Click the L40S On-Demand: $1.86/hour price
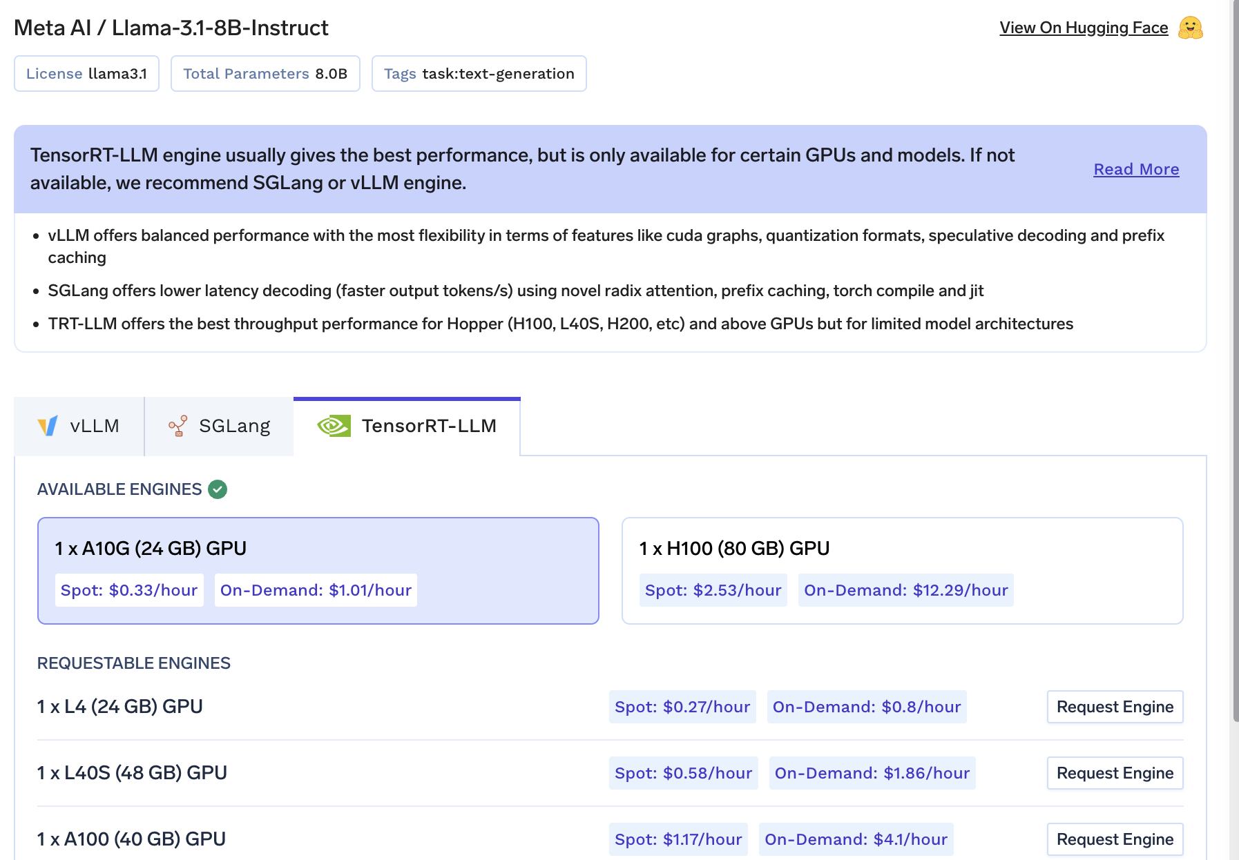This screenshot has width=1239, height=860. pos(872,773)
